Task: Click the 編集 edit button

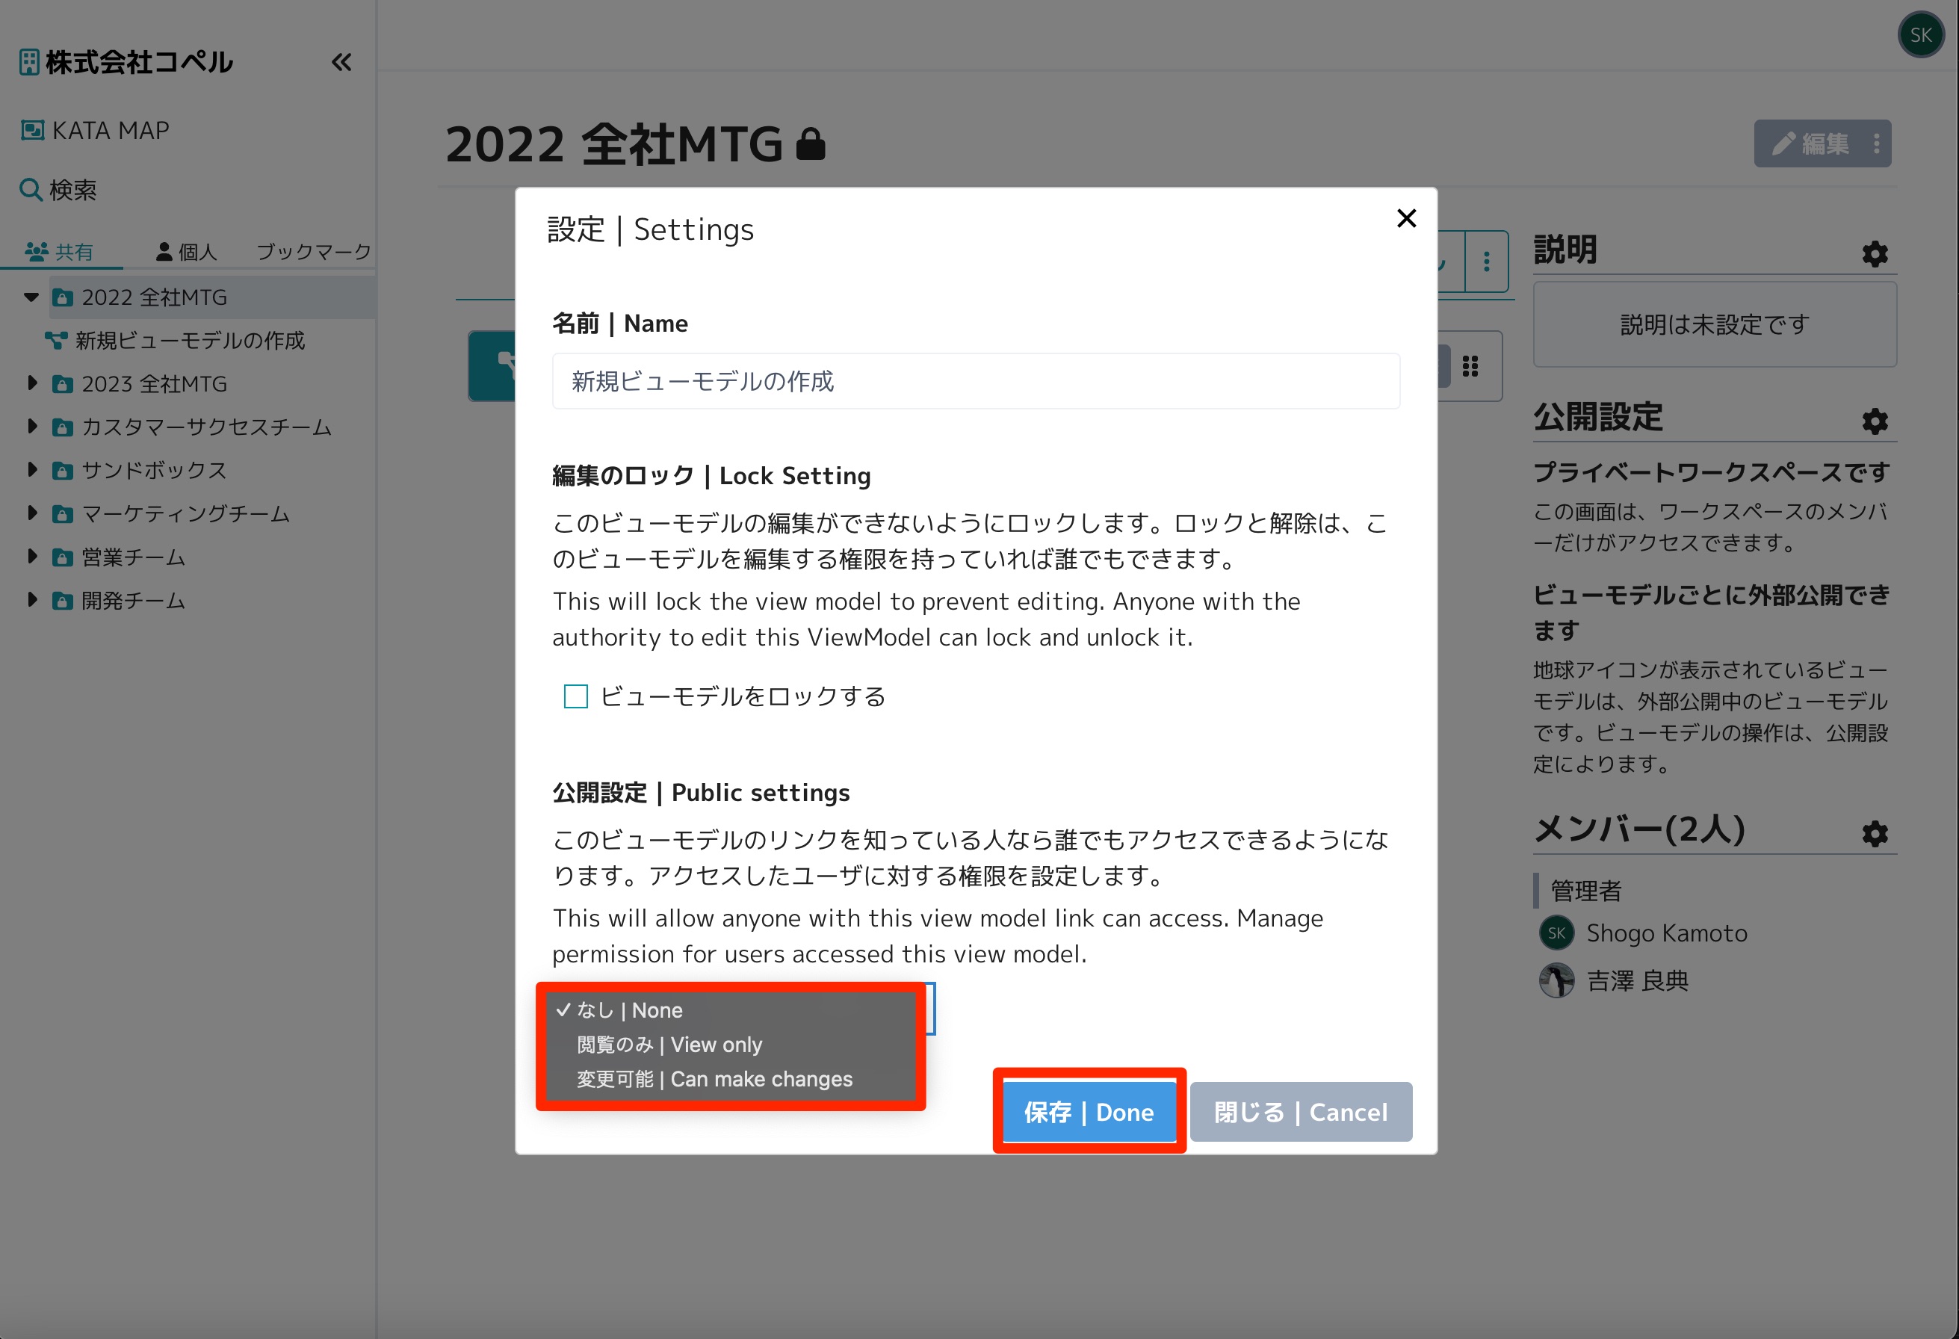Action: 1809,143
